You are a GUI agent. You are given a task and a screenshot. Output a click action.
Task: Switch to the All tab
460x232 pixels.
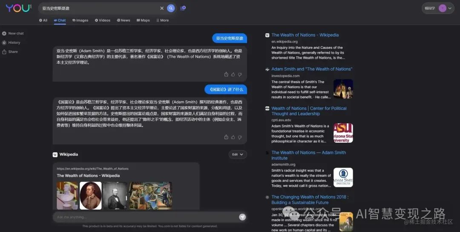click(x=43, y=20)
